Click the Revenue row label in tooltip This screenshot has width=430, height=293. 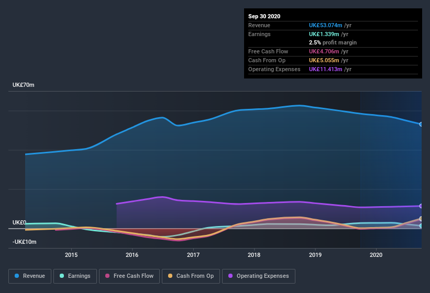point(259,25)
